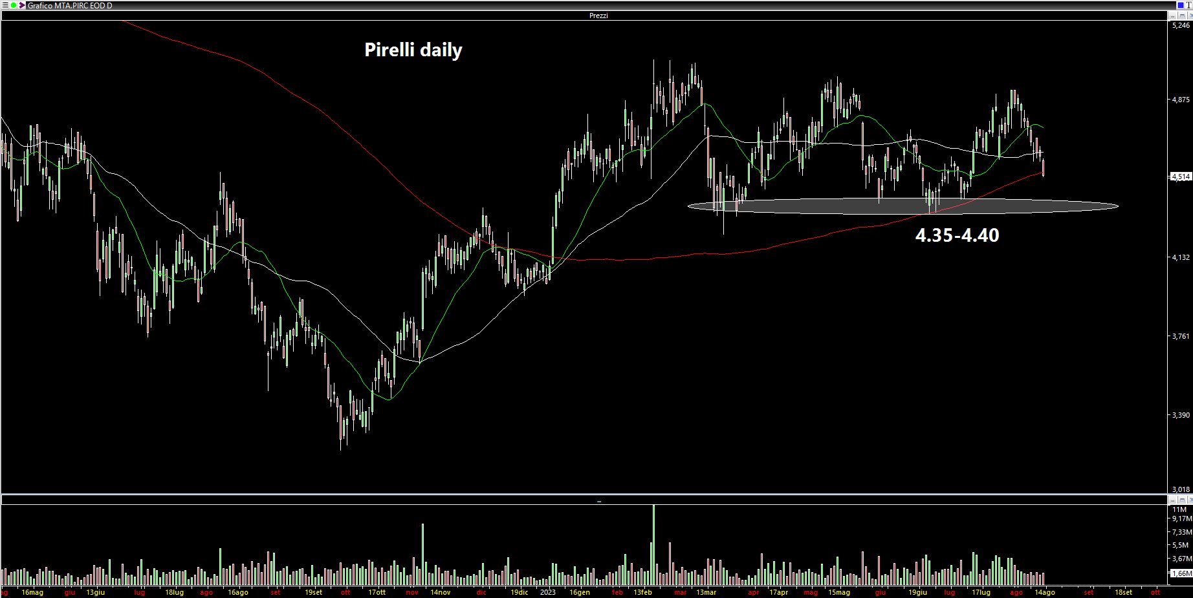
Task: Click the '19set' date axis label
Action: pyautogui.click(x=313, y=592)
